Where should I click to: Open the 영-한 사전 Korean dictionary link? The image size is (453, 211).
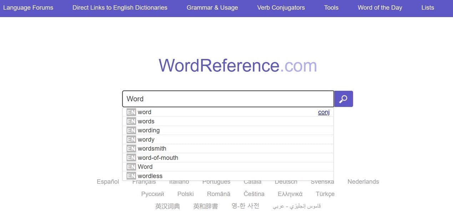pyautogui.click(x=246, y=206)
